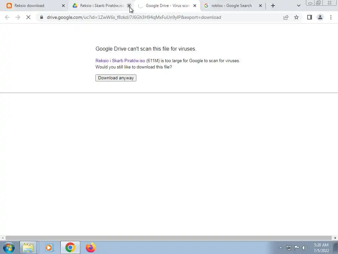The image size is (338, 254).
Task: View site information via lock icon
Action: point(42,17)
